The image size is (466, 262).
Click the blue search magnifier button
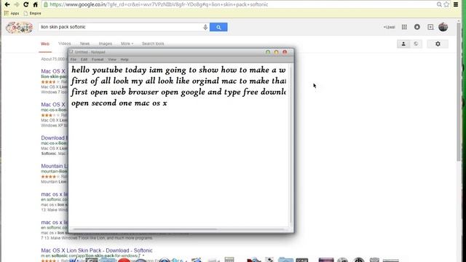pyautogui.click(x=218, y=27)
